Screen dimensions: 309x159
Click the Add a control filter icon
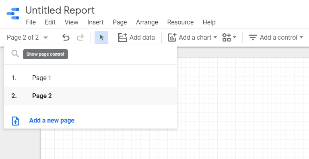253,37
